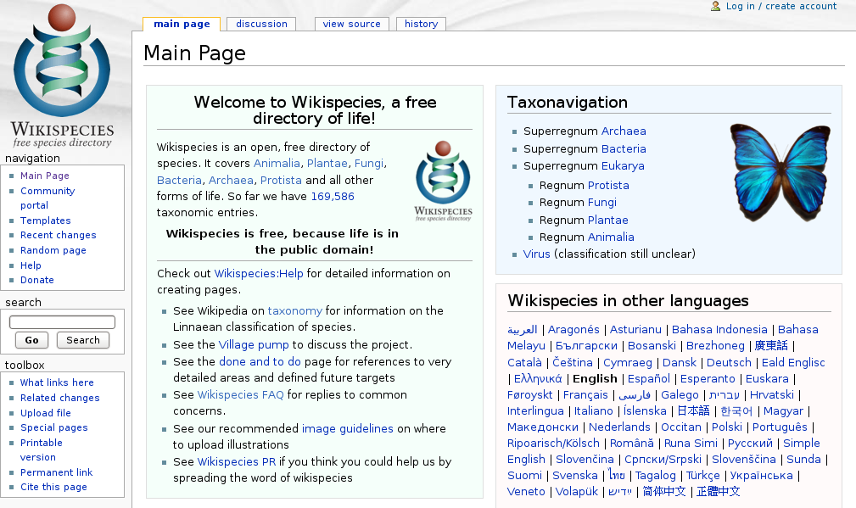Switch to Русский language version
The height and width of the screenshot is (508, 856).
coord(750,443)
